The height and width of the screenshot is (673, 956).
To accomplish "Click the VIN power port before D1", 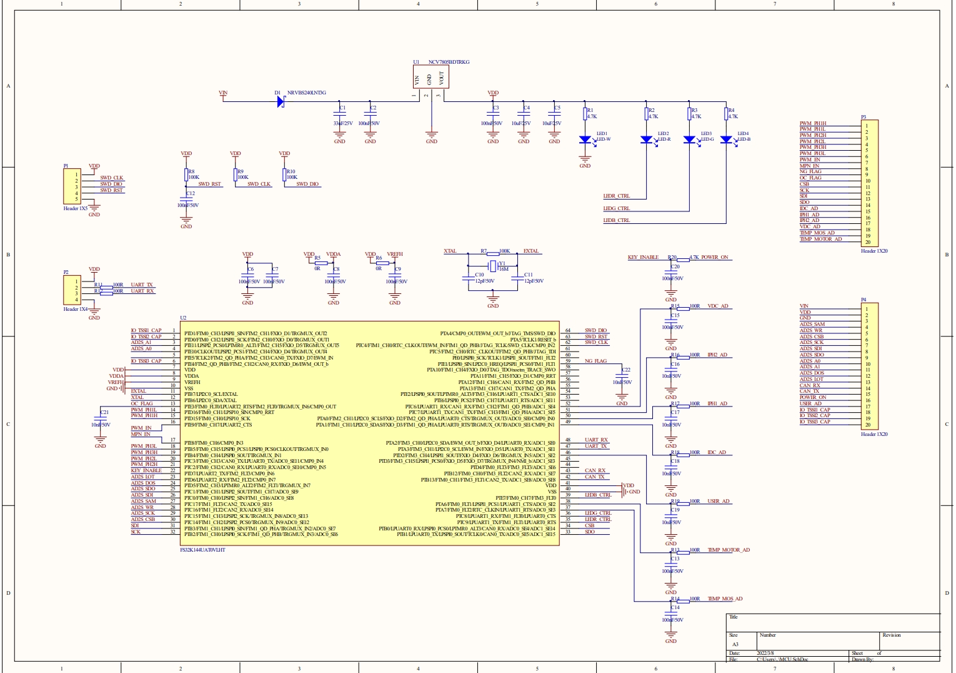I will (x=223, y=94).
